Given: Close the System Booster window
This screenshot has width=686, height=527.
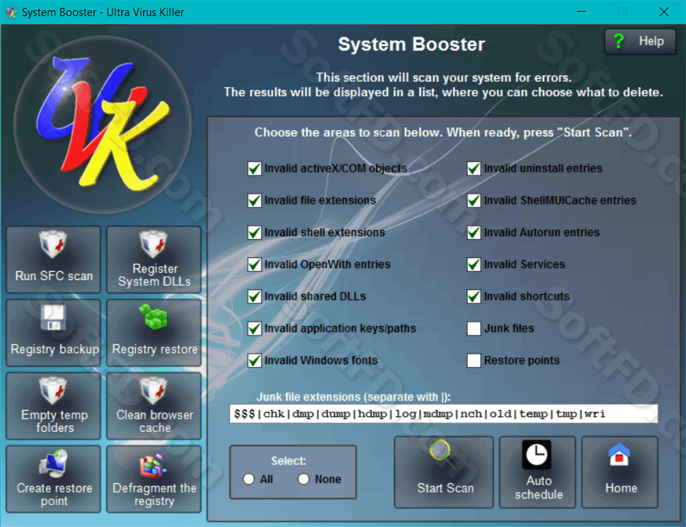Looking at the screenshot, I should coord(663,12).
